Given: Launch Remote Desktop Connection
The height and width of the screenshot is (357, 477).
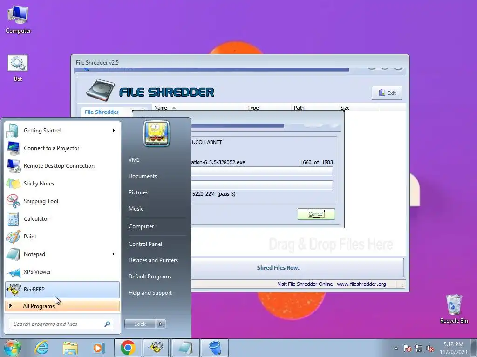Looking at the screenshot, I should (x=62, y=166).
